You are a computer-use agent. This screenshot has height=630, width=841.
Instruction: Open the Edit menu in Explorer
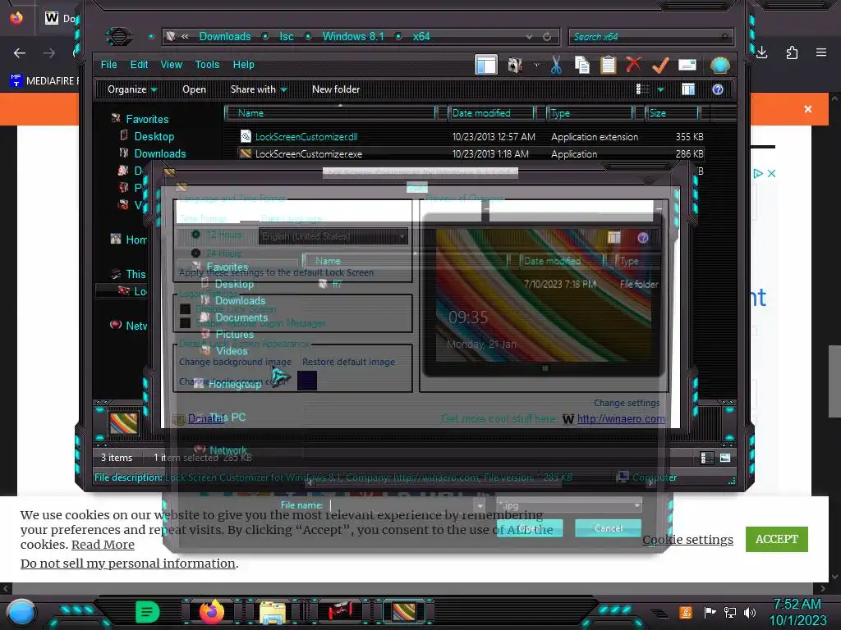[x=139, y=64]
